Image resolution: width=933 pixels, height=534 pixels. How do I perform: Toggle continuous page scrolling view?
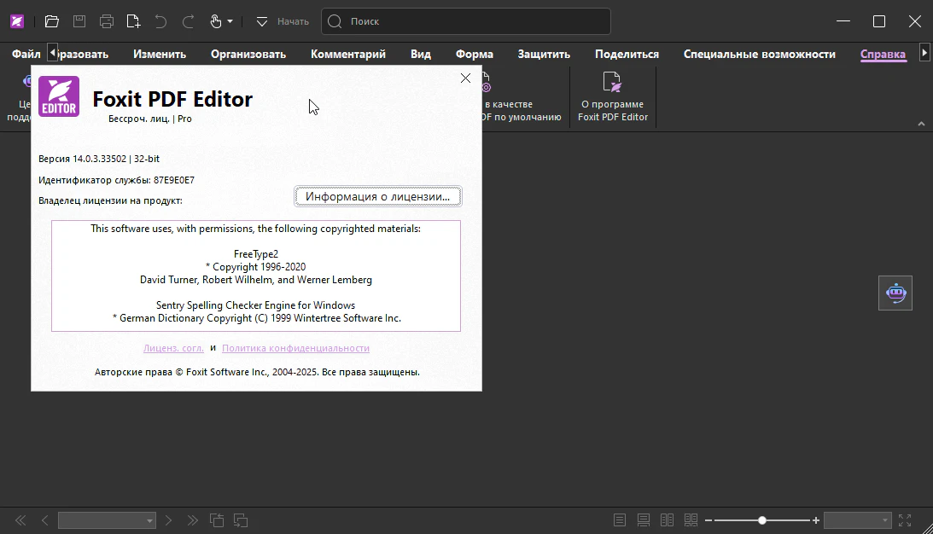(x=644, y=520)
